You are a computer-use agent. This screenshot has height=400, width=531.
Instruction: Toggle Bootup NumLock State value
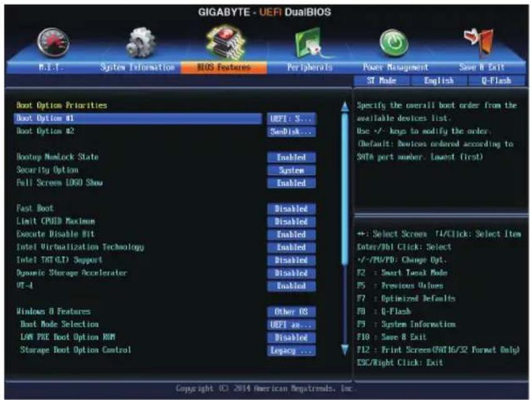[292, 157]
